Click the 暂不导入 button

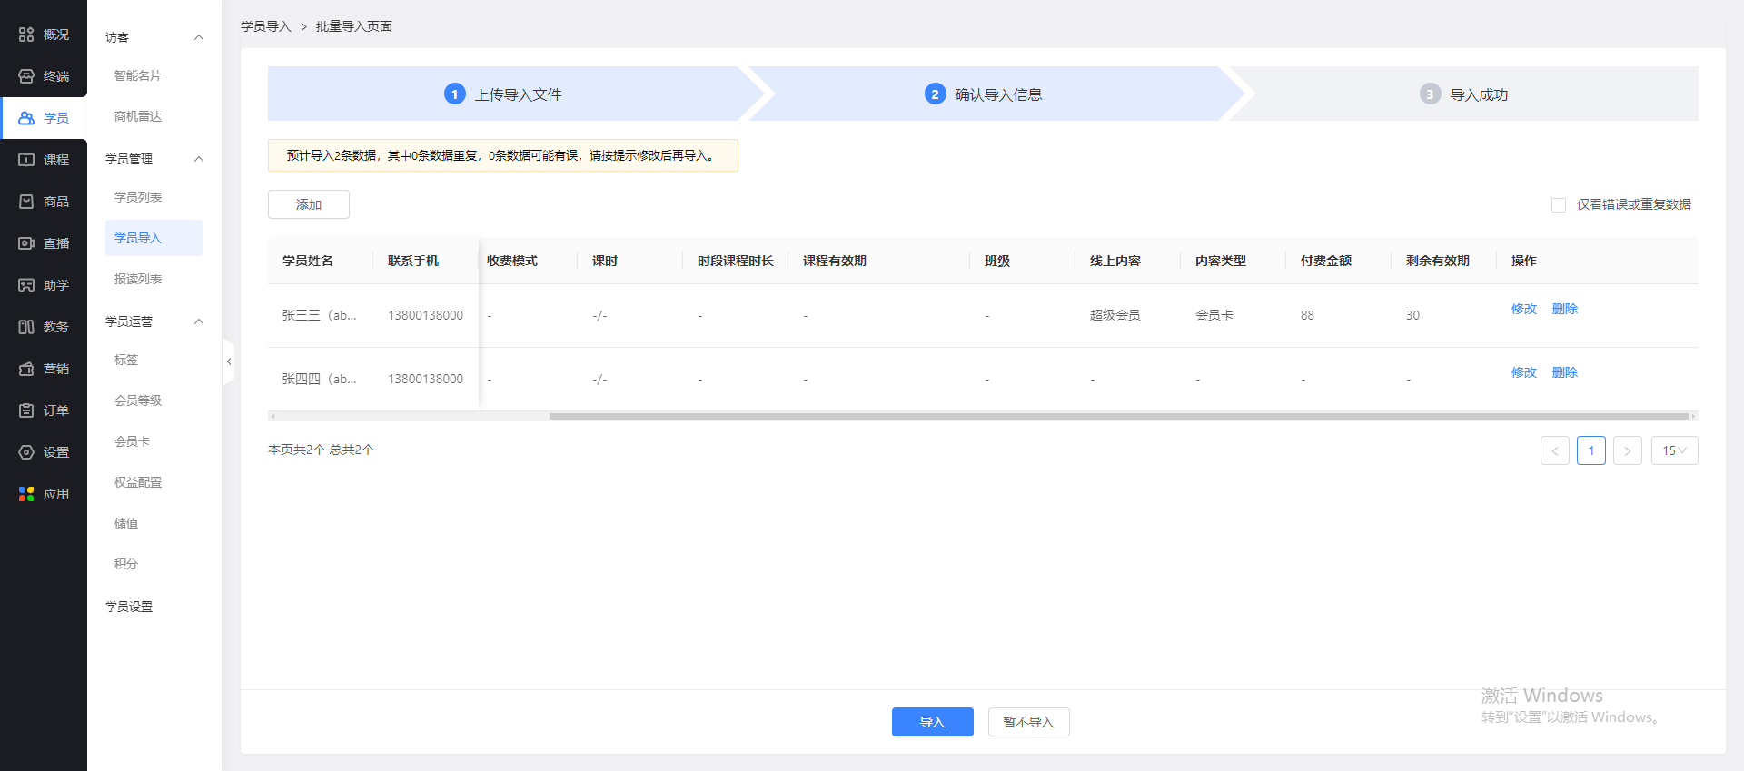pyautogui.click(x=1029, y=722)
